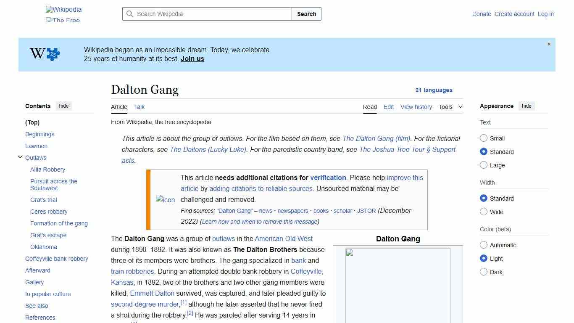Switch to the Talk tab

point(139,107)
